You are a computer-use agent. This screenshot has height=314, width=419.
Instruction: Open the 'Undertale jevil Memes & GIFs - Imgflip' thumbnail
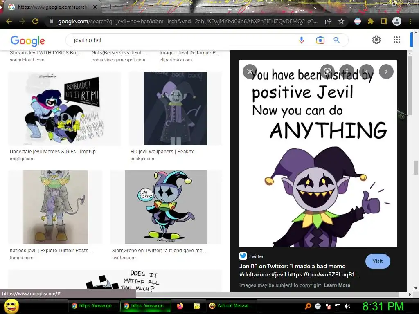pos(64,108)
